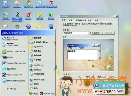This screenshot has height=96, width=131.
Task: Open 我的音乐 in the Start menu
Action: [x=42, y=51]
